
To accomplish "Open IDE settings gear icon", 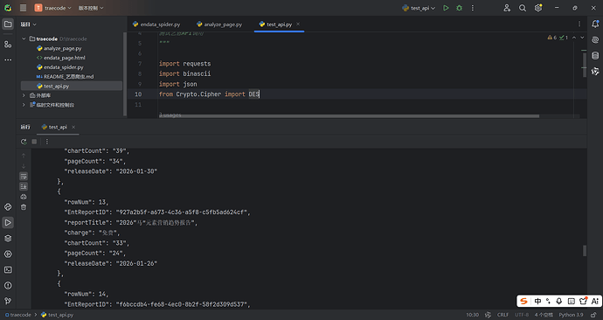I will 538,8.
